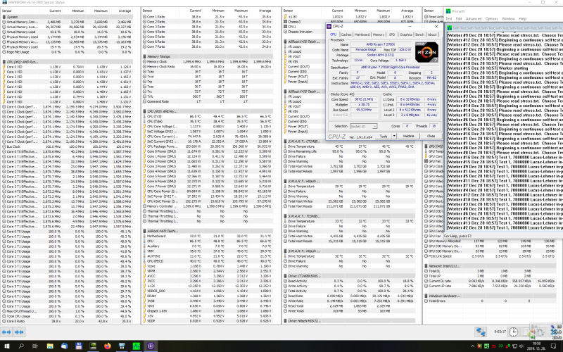Open the Socket #1 selection dropdown
This screenshot has width=563, height=352.
coord(363,126)
